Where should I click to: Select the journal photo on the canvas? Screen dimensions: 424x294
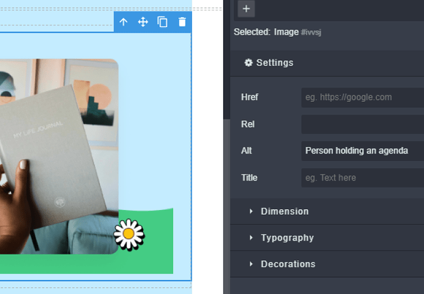[59, 157]
